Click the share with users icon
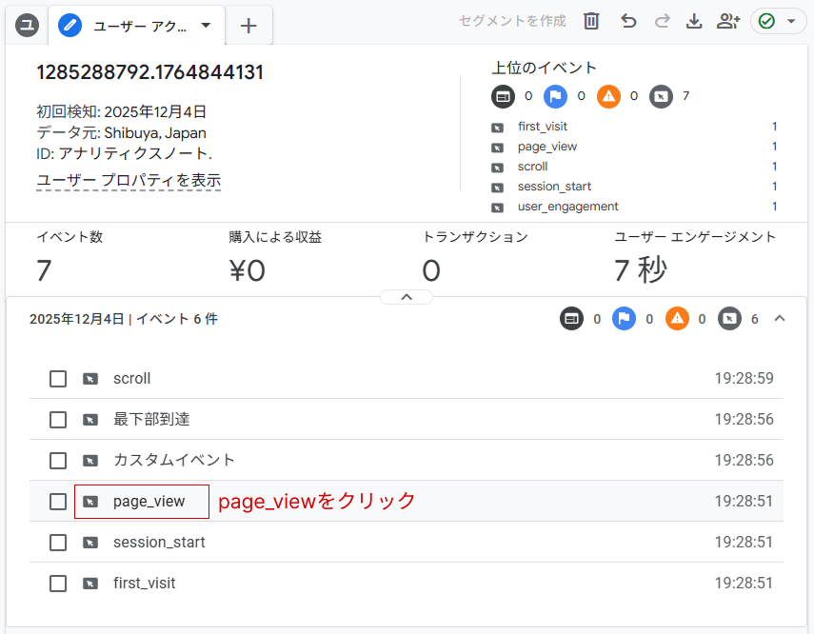The height and width of the screenshot is (634, 814). coord(728,21)
